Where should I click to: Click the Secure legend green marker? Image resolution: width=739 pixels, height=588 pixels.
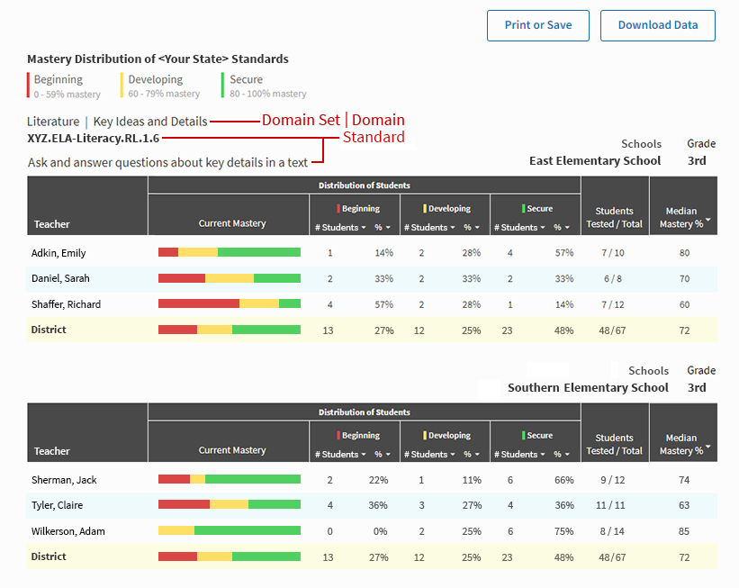pos(222,86)
